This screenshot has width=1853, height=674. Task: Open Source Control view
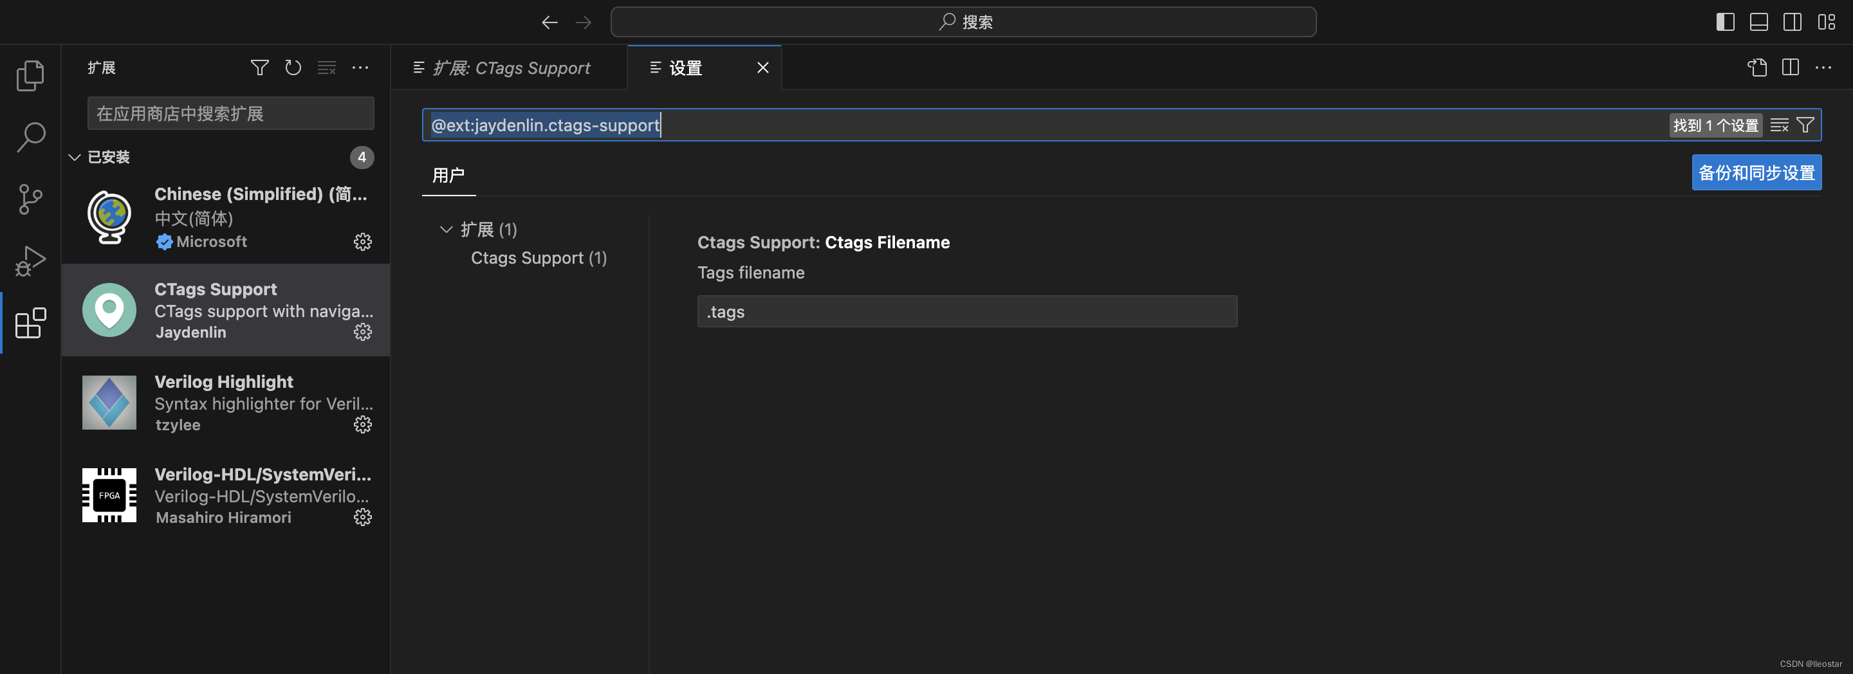(x=30, y=199)
